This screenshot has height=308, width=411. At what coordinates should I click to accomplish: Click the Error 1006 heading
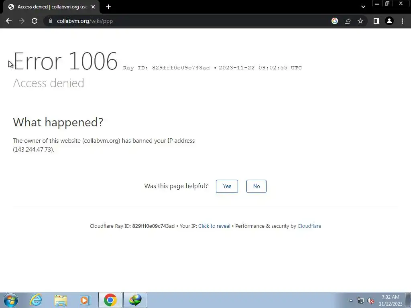point(65,61)
